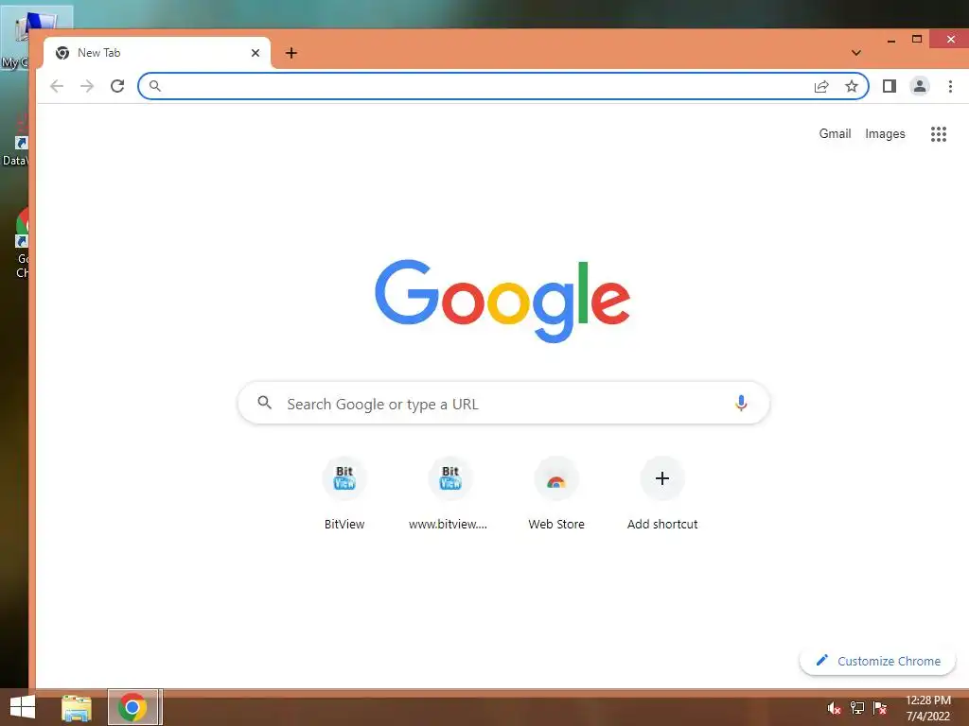Viewport: 969px width, 726px height.
Task: Open the Windows Start button
Action: coord(23,707)
